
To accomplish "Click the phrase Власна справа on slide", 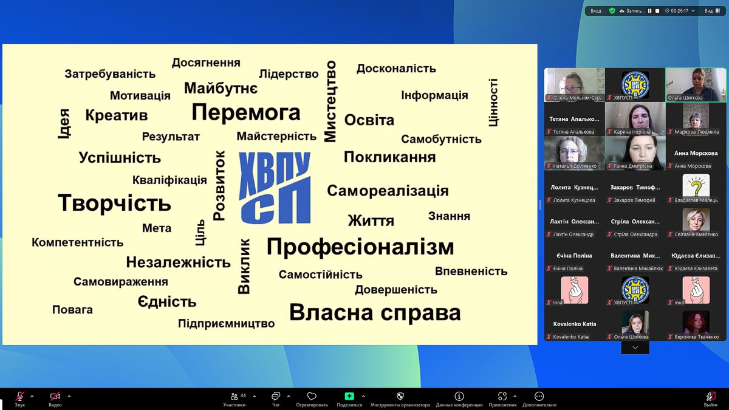I will [x=375, y=313].
